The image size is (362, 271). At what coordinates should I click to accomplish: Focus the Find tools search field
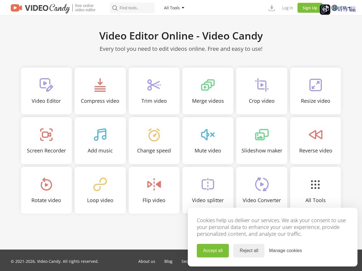pos(132,8)
